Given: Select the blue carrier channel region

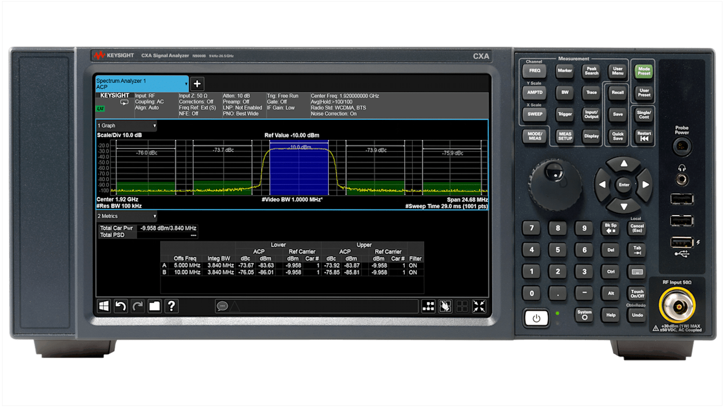Looking at the screenshot, I should coord(299,167).
